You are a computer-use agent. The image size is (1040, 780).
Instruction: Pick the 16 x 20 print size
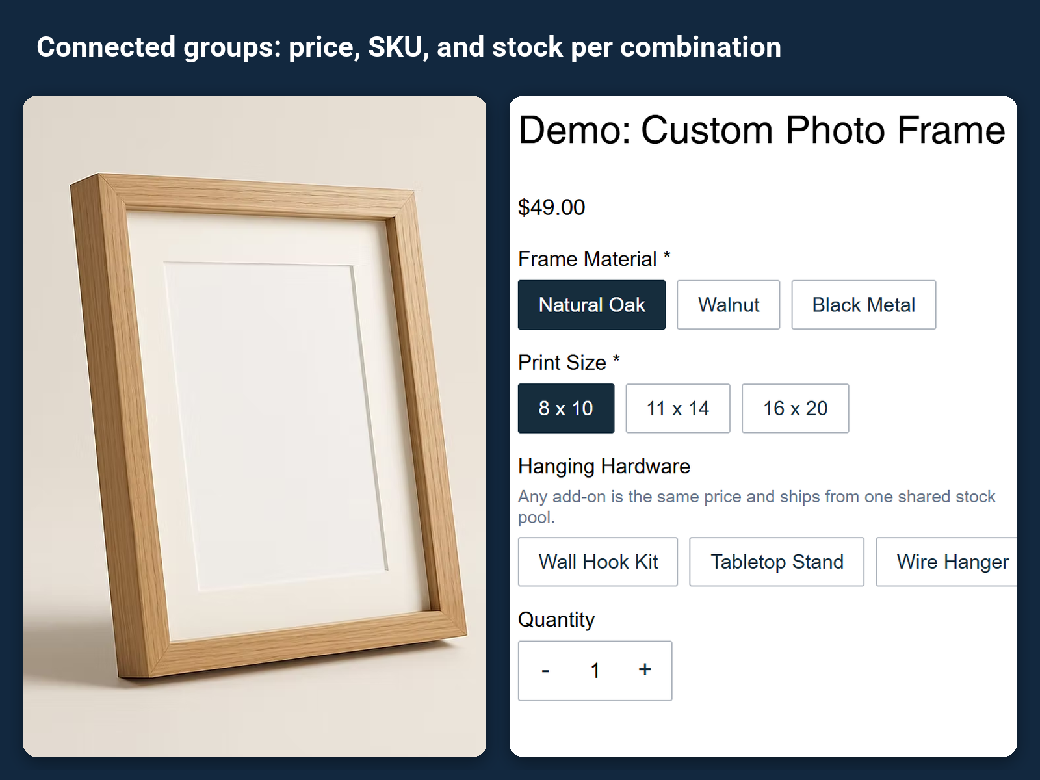(x=795, y=408)
